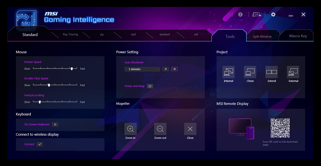Select the sed profile tab

point(133,34)
